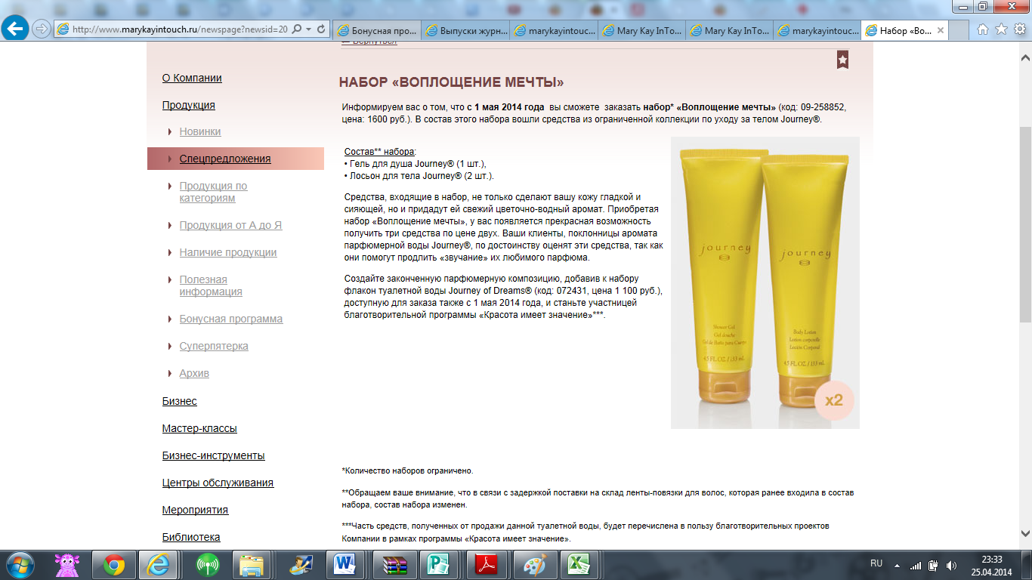
Task: Close the «Набор «Во...» tab
Action: coord(941,31)
